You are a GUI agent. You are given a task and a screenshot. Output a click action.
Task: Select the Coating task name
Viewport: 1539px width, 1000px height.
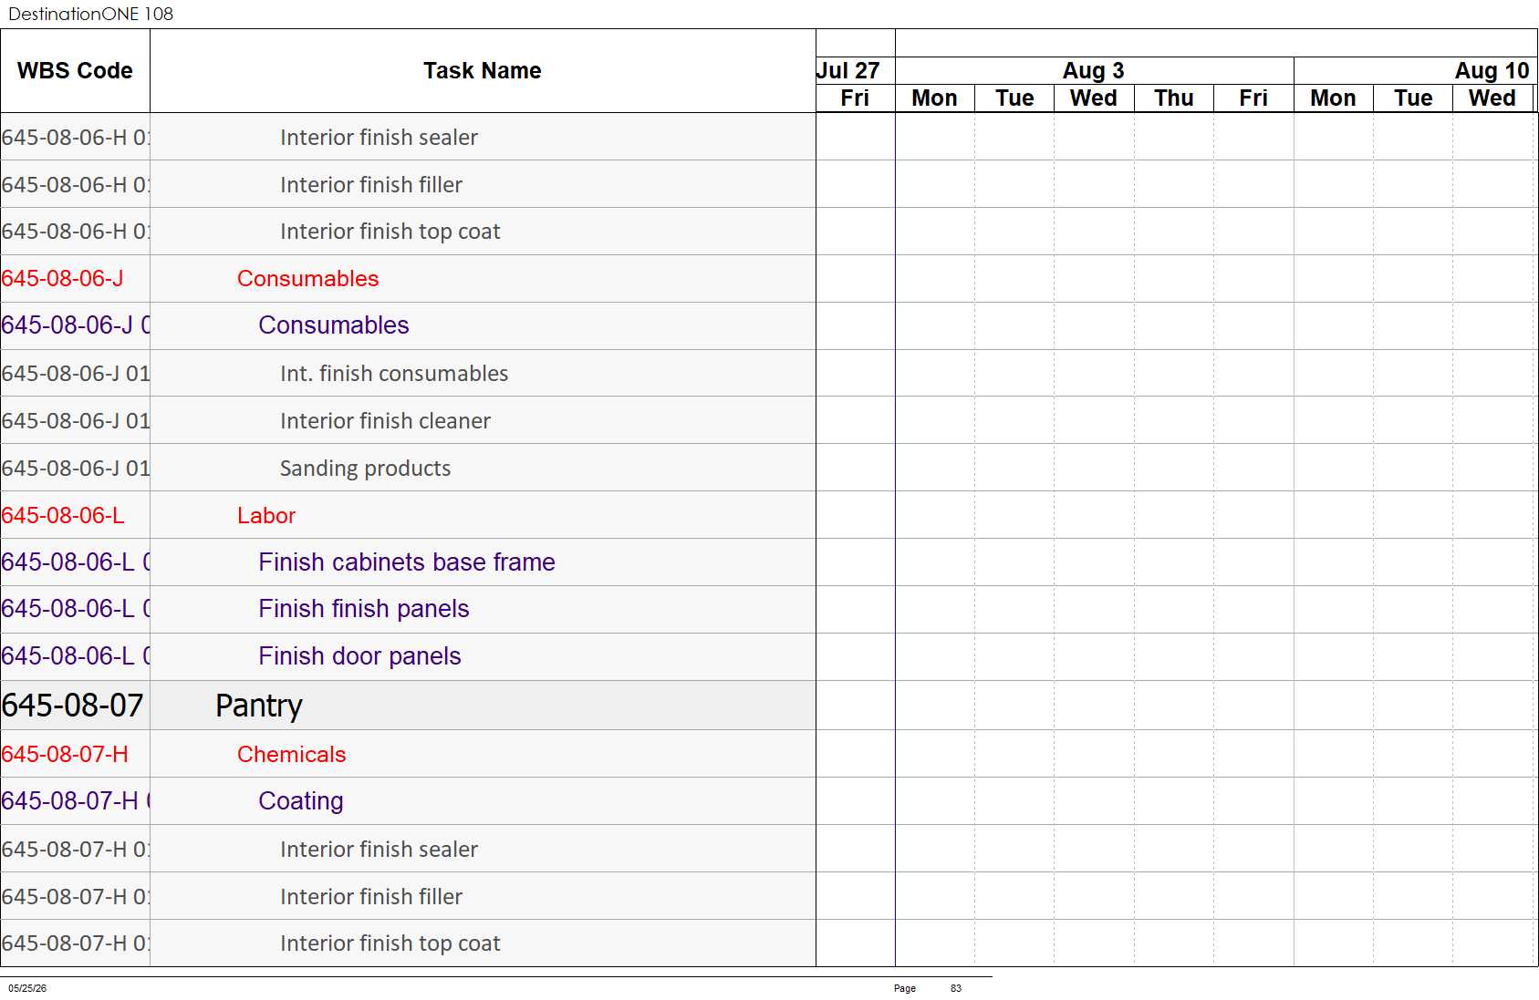click(301, 801)
